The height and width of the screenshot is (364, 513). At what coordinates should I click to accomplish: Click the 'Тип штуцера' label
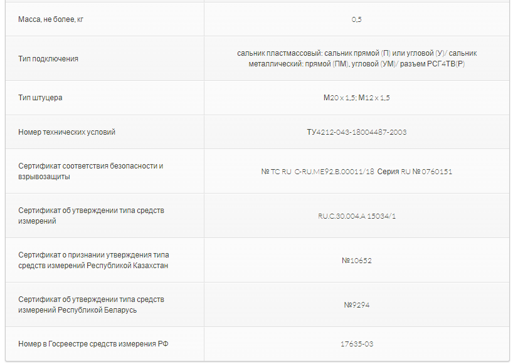click(x=40, y=98)
